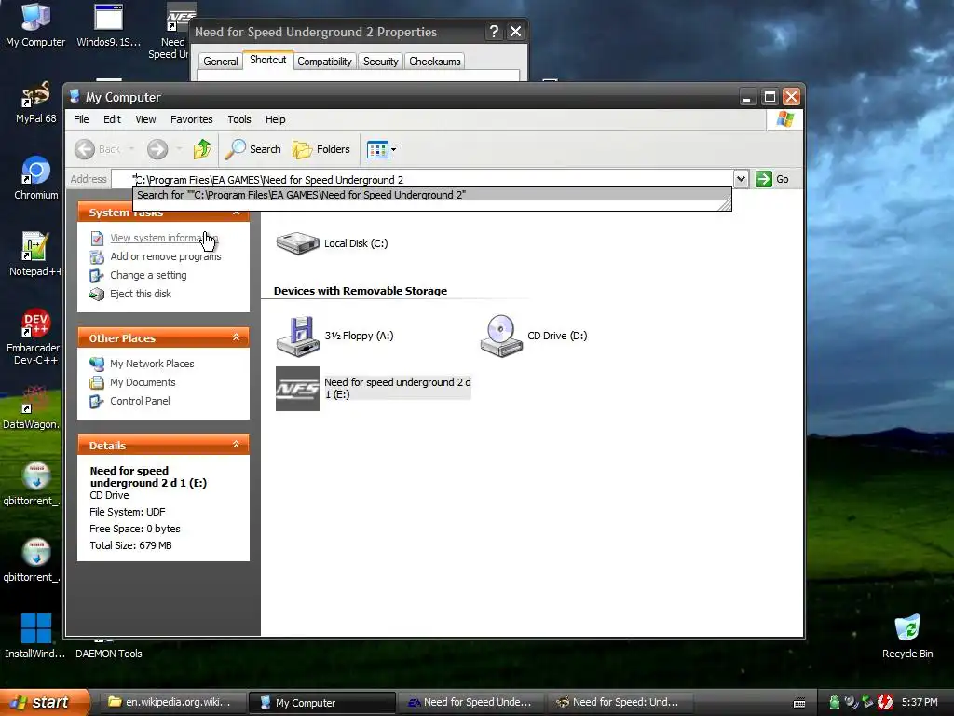Click Eject this disk link
This screenshot has height=716, width=954.
(141, 294)
